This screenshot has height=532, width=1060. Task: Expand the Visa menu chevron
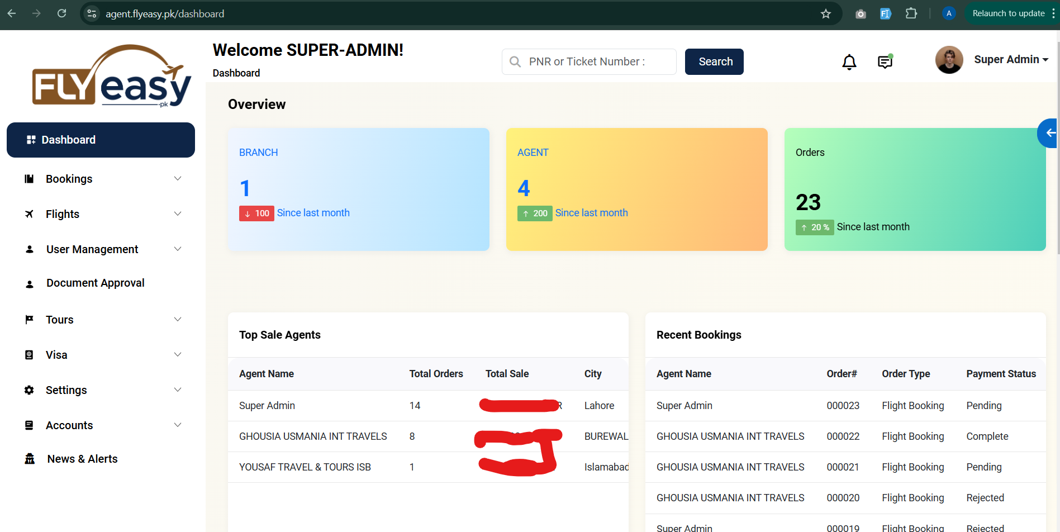[178, 354]
